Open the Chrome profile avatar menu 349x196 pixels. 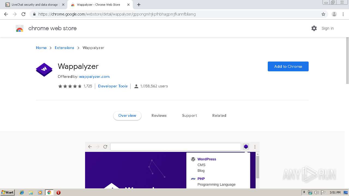334,14
